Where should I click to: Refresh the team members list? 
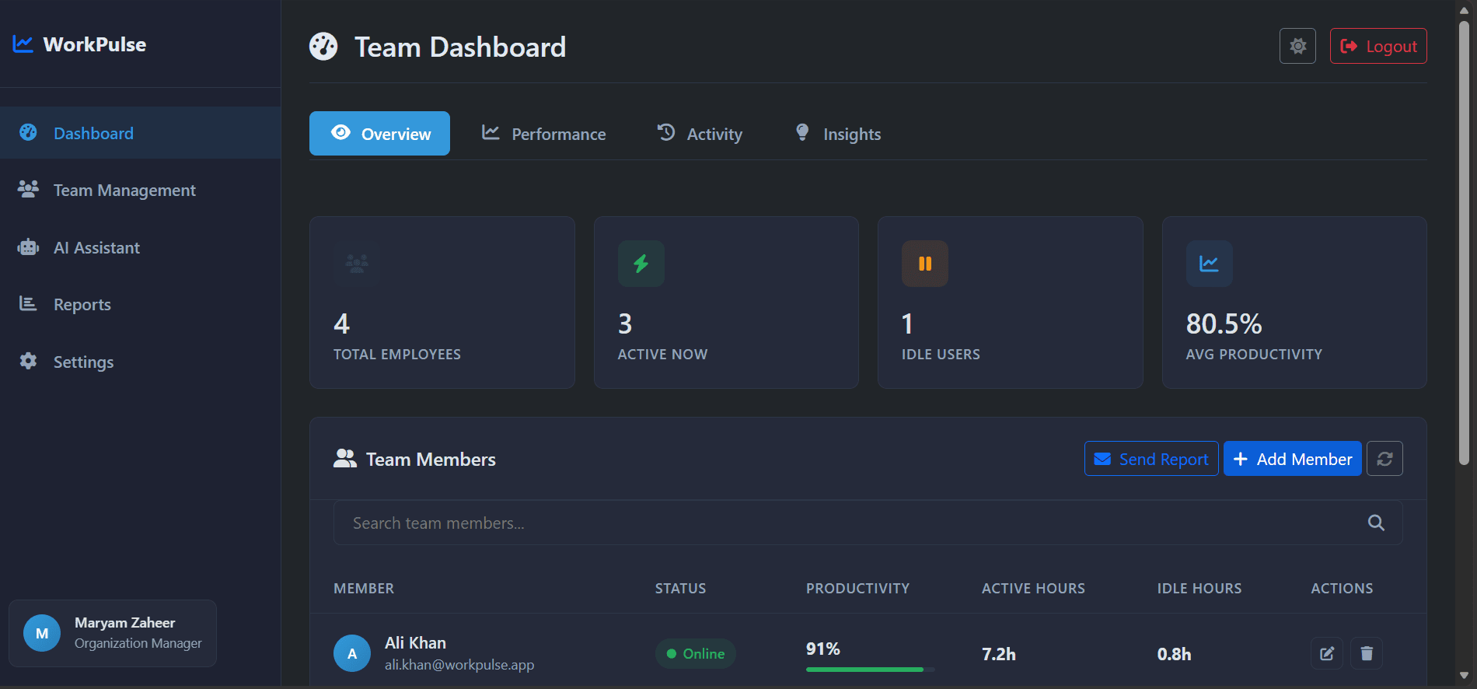[1384, 459]
